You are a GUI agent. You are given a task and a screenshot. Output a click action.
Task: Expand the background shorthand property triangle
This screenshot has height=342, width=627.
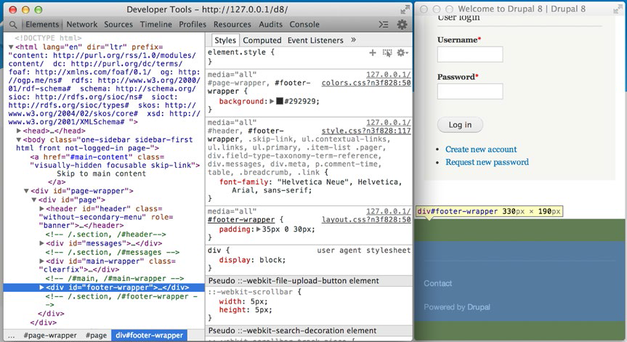pyautogui.click(x=272, y=102)
